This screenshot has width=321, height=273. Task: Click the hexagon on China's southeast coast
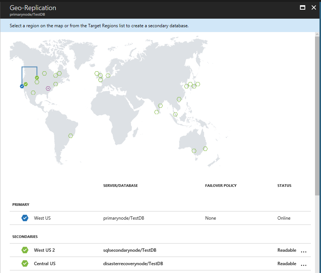click(x=179, y=99)
